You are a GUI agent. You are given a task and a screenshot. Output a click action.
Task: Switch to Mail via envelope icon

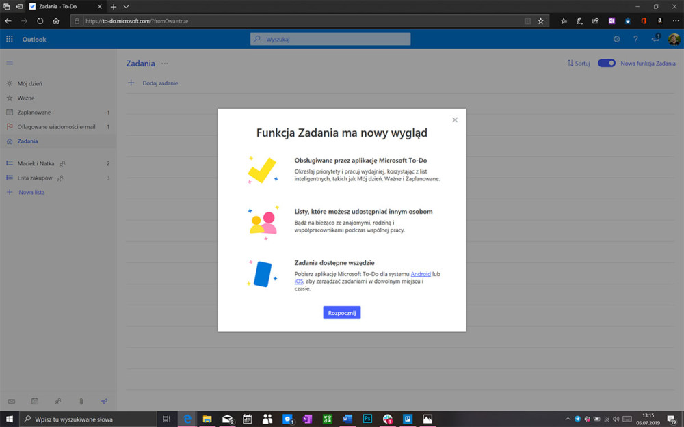click(12, 401)
